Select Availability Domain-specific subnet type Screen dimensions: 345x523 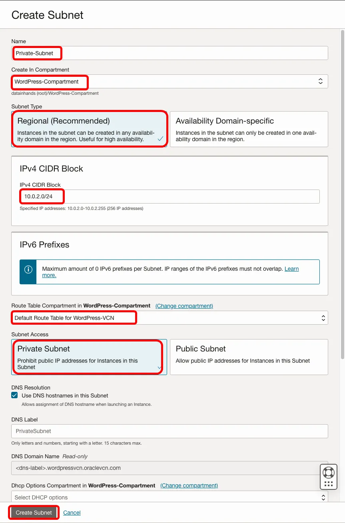(x=249, y=129)
